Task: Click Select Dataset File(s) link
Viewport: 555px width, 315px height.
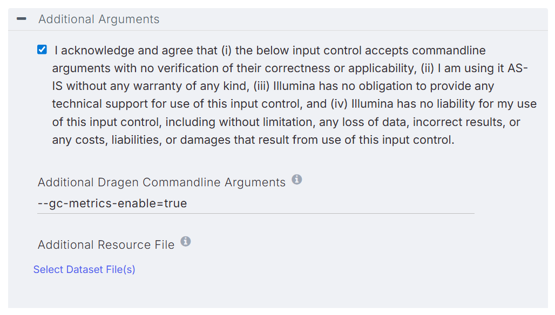Action: 84,269
